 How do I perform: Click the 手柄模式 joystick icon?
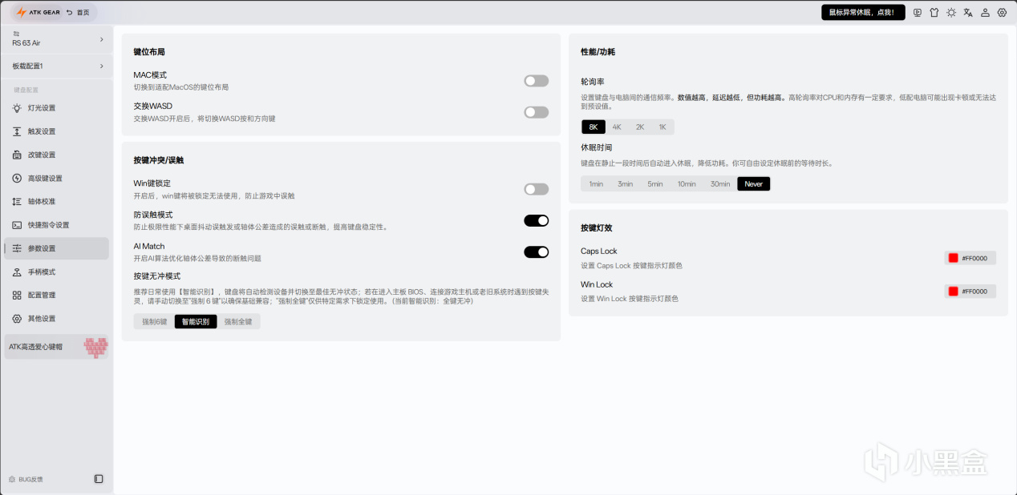point(17,272)
